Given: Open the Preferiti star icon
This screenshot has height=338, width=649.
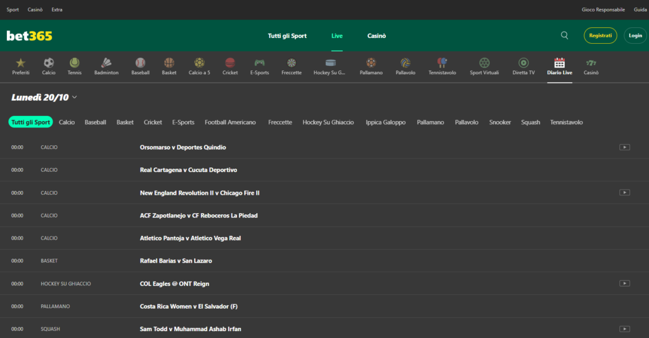Looking at the screenshot, I should pos(20,63).
